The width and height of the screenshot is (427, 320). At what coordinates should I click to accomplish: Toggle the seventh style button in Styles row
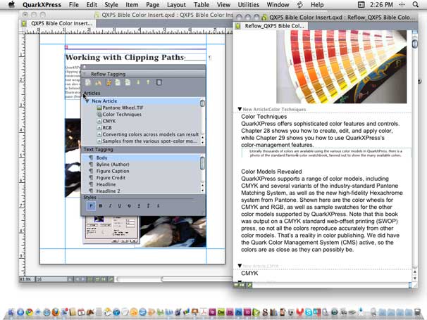pos(149,206)
